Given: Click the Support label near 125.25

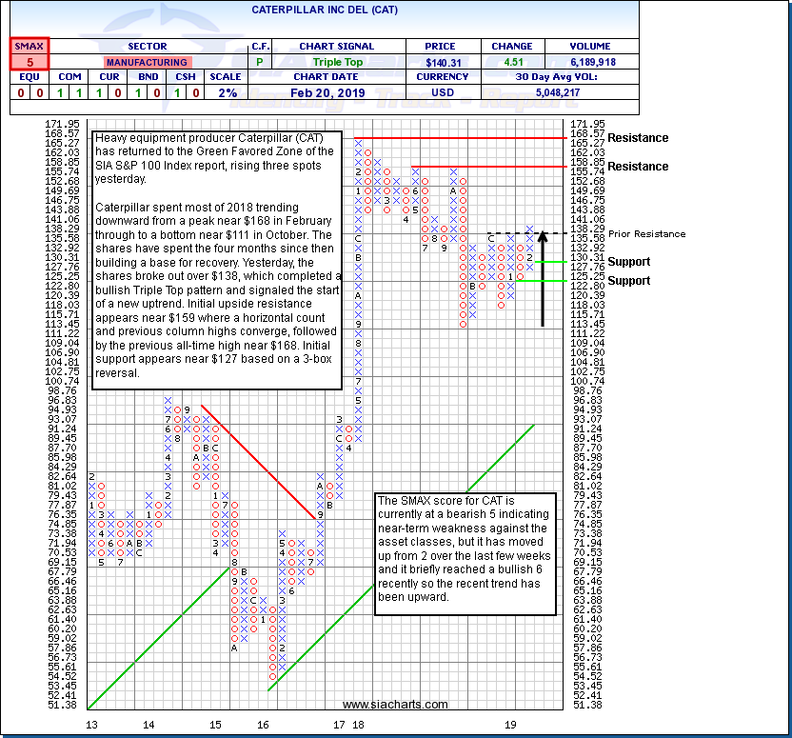Looking at the screenshot, I should click(629, 281).
